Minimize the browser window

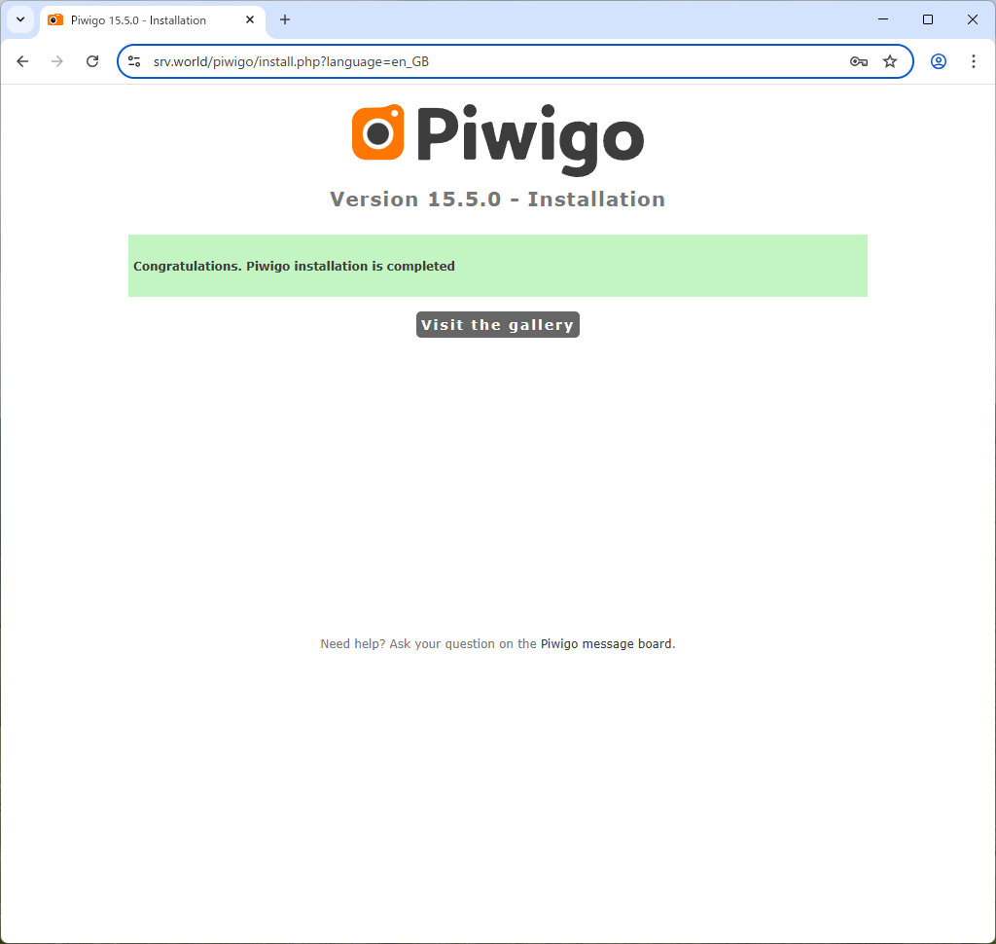[883, 19]
